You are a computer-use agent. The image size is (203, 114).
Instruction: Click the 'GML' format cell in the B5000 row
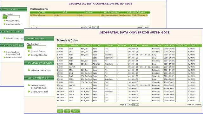point(75,88)
